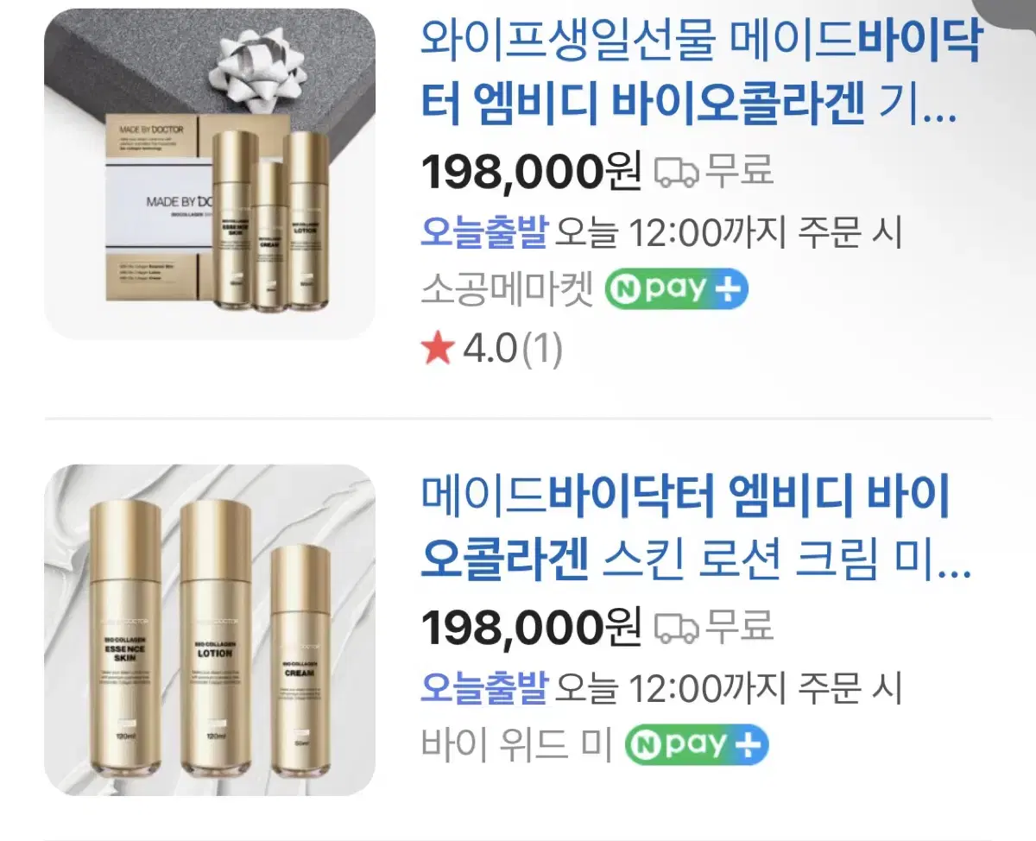The image size is (1036, 841).
Task: Click the first item's 198,000원 price
Action: coord(531,173)
